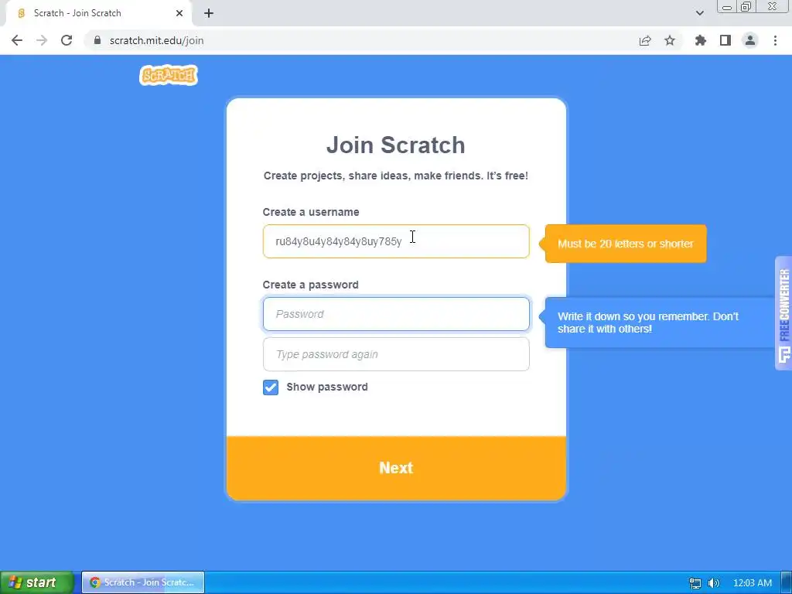
Task: Reload the Scratch join page
Action: click(67, 40)
